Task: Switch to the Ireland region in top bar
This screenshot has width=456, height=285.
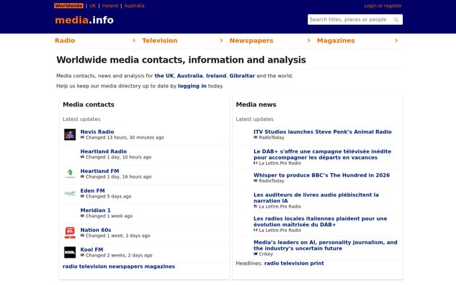Action: (x=110, y=6)
